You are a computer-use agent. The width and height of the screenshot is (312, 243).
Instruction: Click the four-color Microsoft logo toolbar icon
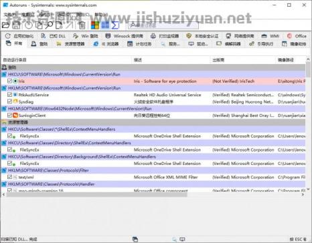coord(94,25)
